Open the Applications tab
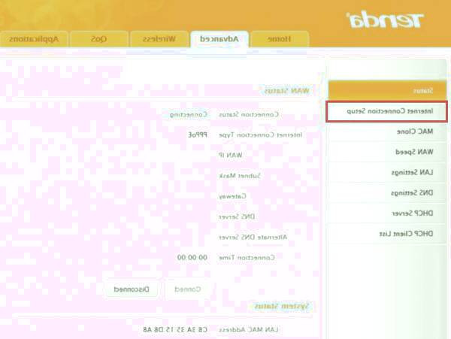Viewport: 451px width, 339px height. 34,38
